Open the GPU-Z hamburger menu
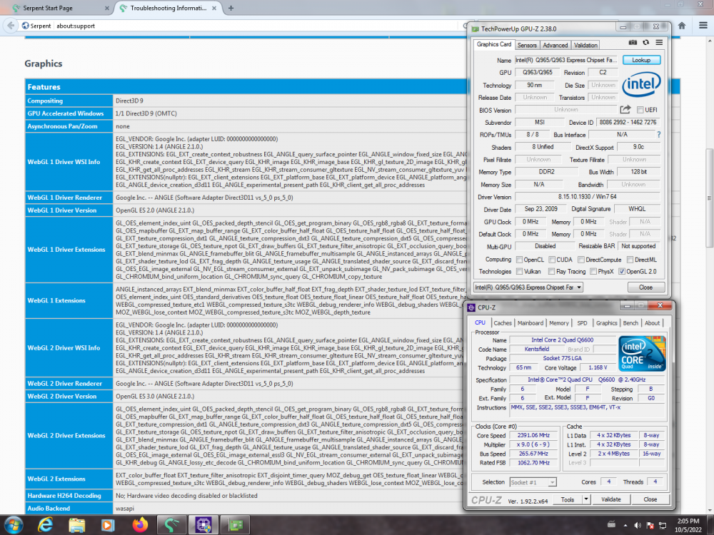 658,44
